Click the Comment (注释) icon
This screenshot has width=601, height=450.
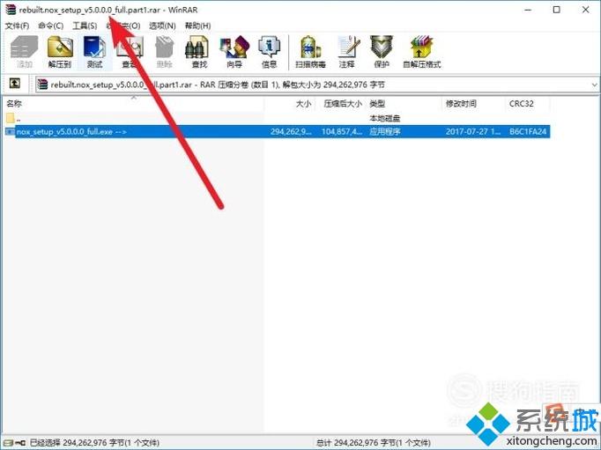(347, 52)
